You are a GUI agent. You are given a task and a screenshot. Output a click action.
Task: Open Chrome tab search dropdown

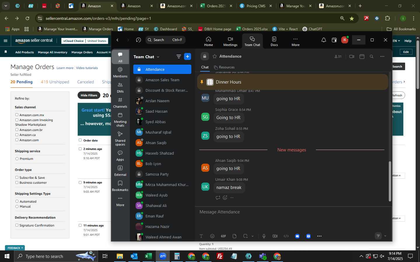coord(6,6)
